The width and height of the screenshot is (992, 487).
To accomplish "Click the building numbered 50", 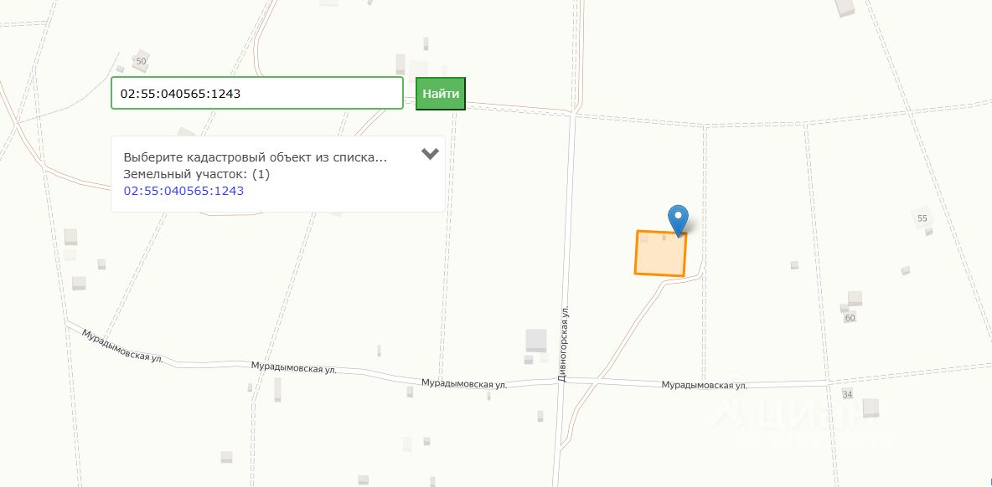I will tap(141, 60).
